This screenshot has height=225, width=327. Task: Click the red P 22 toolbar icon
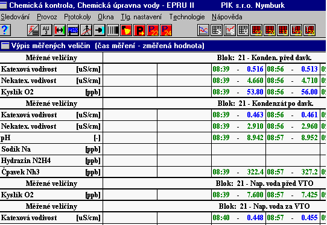[x=153, y=30]
